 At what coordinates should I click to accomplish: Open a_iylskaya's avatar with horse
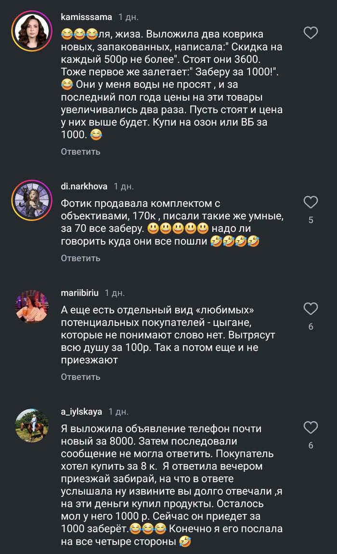click(x=32, y=425)
